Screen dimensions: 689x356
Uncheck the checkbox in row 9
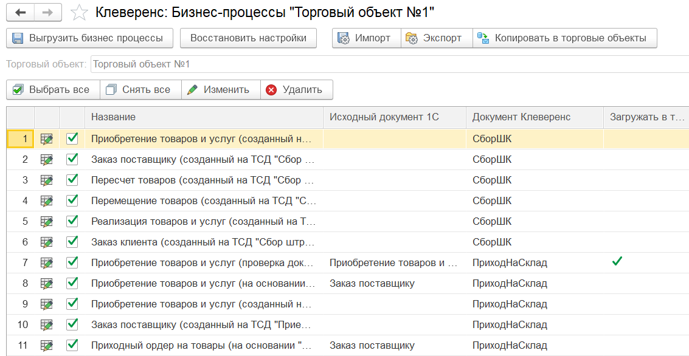[x=72, y=304]
